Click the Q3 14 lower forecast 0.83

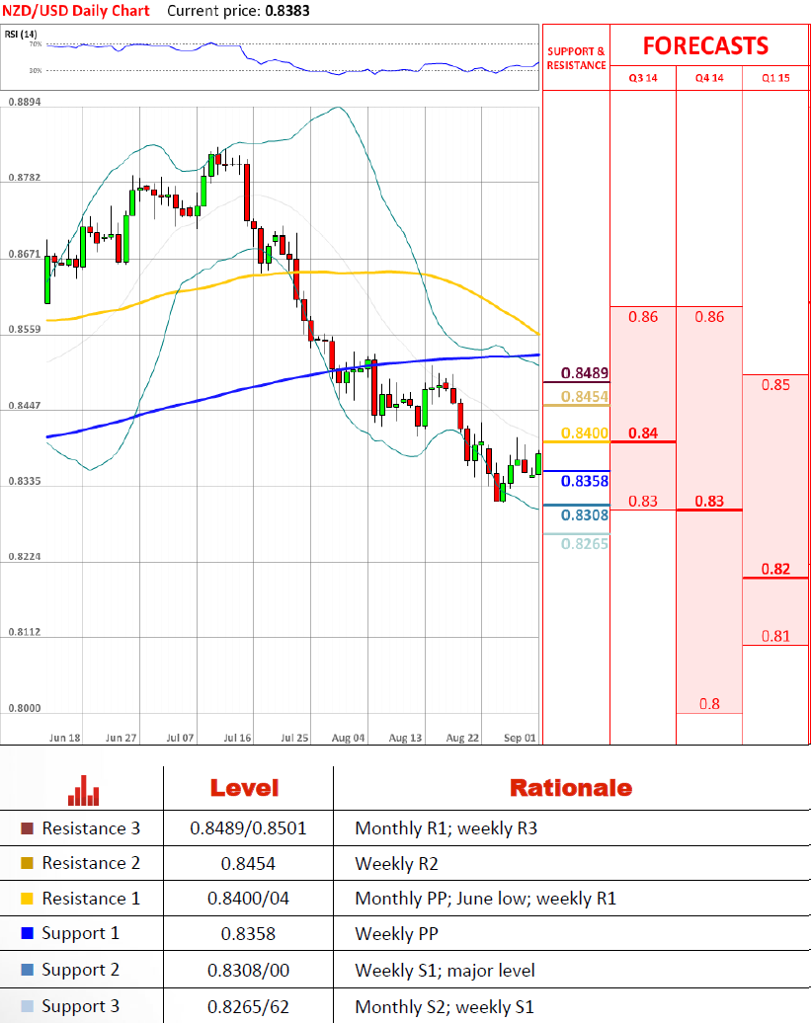click(643, 501)
